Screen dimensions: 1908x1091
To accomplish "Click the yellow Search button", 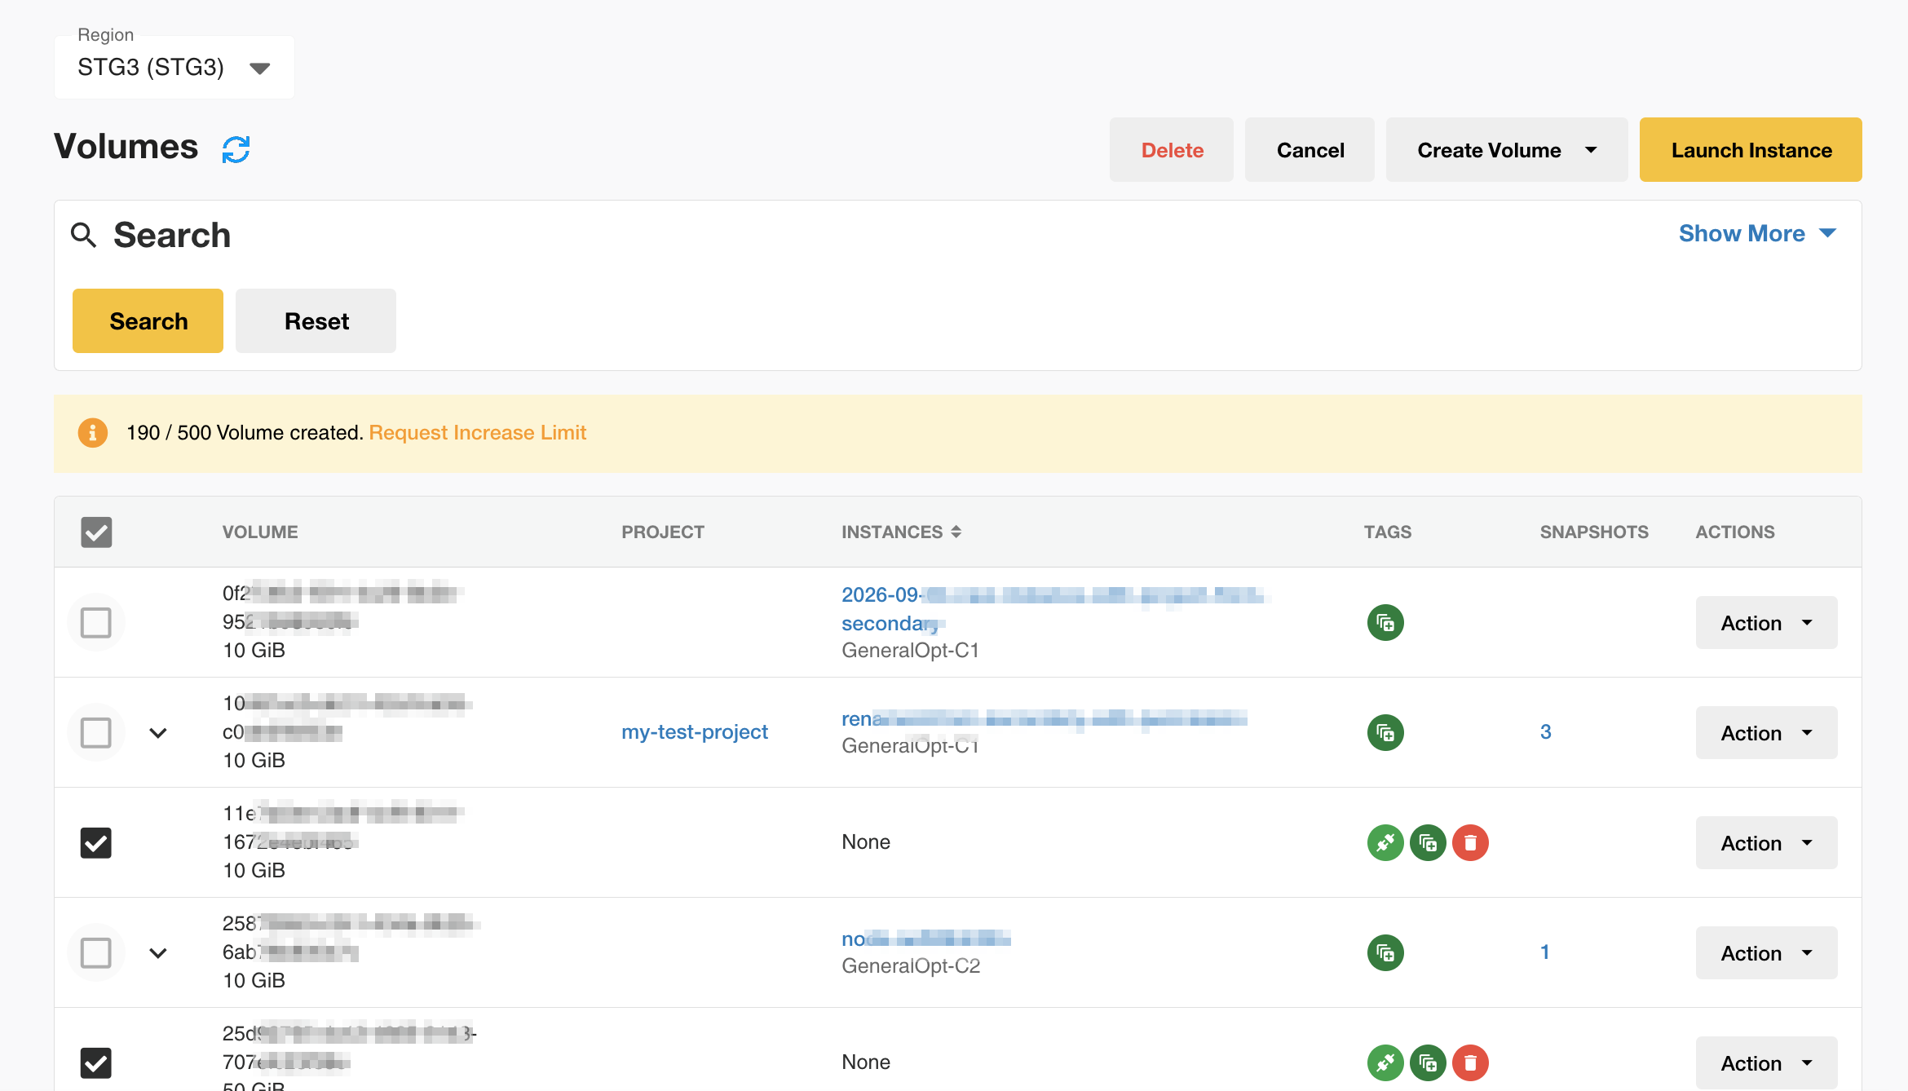I will pos(148,321).
